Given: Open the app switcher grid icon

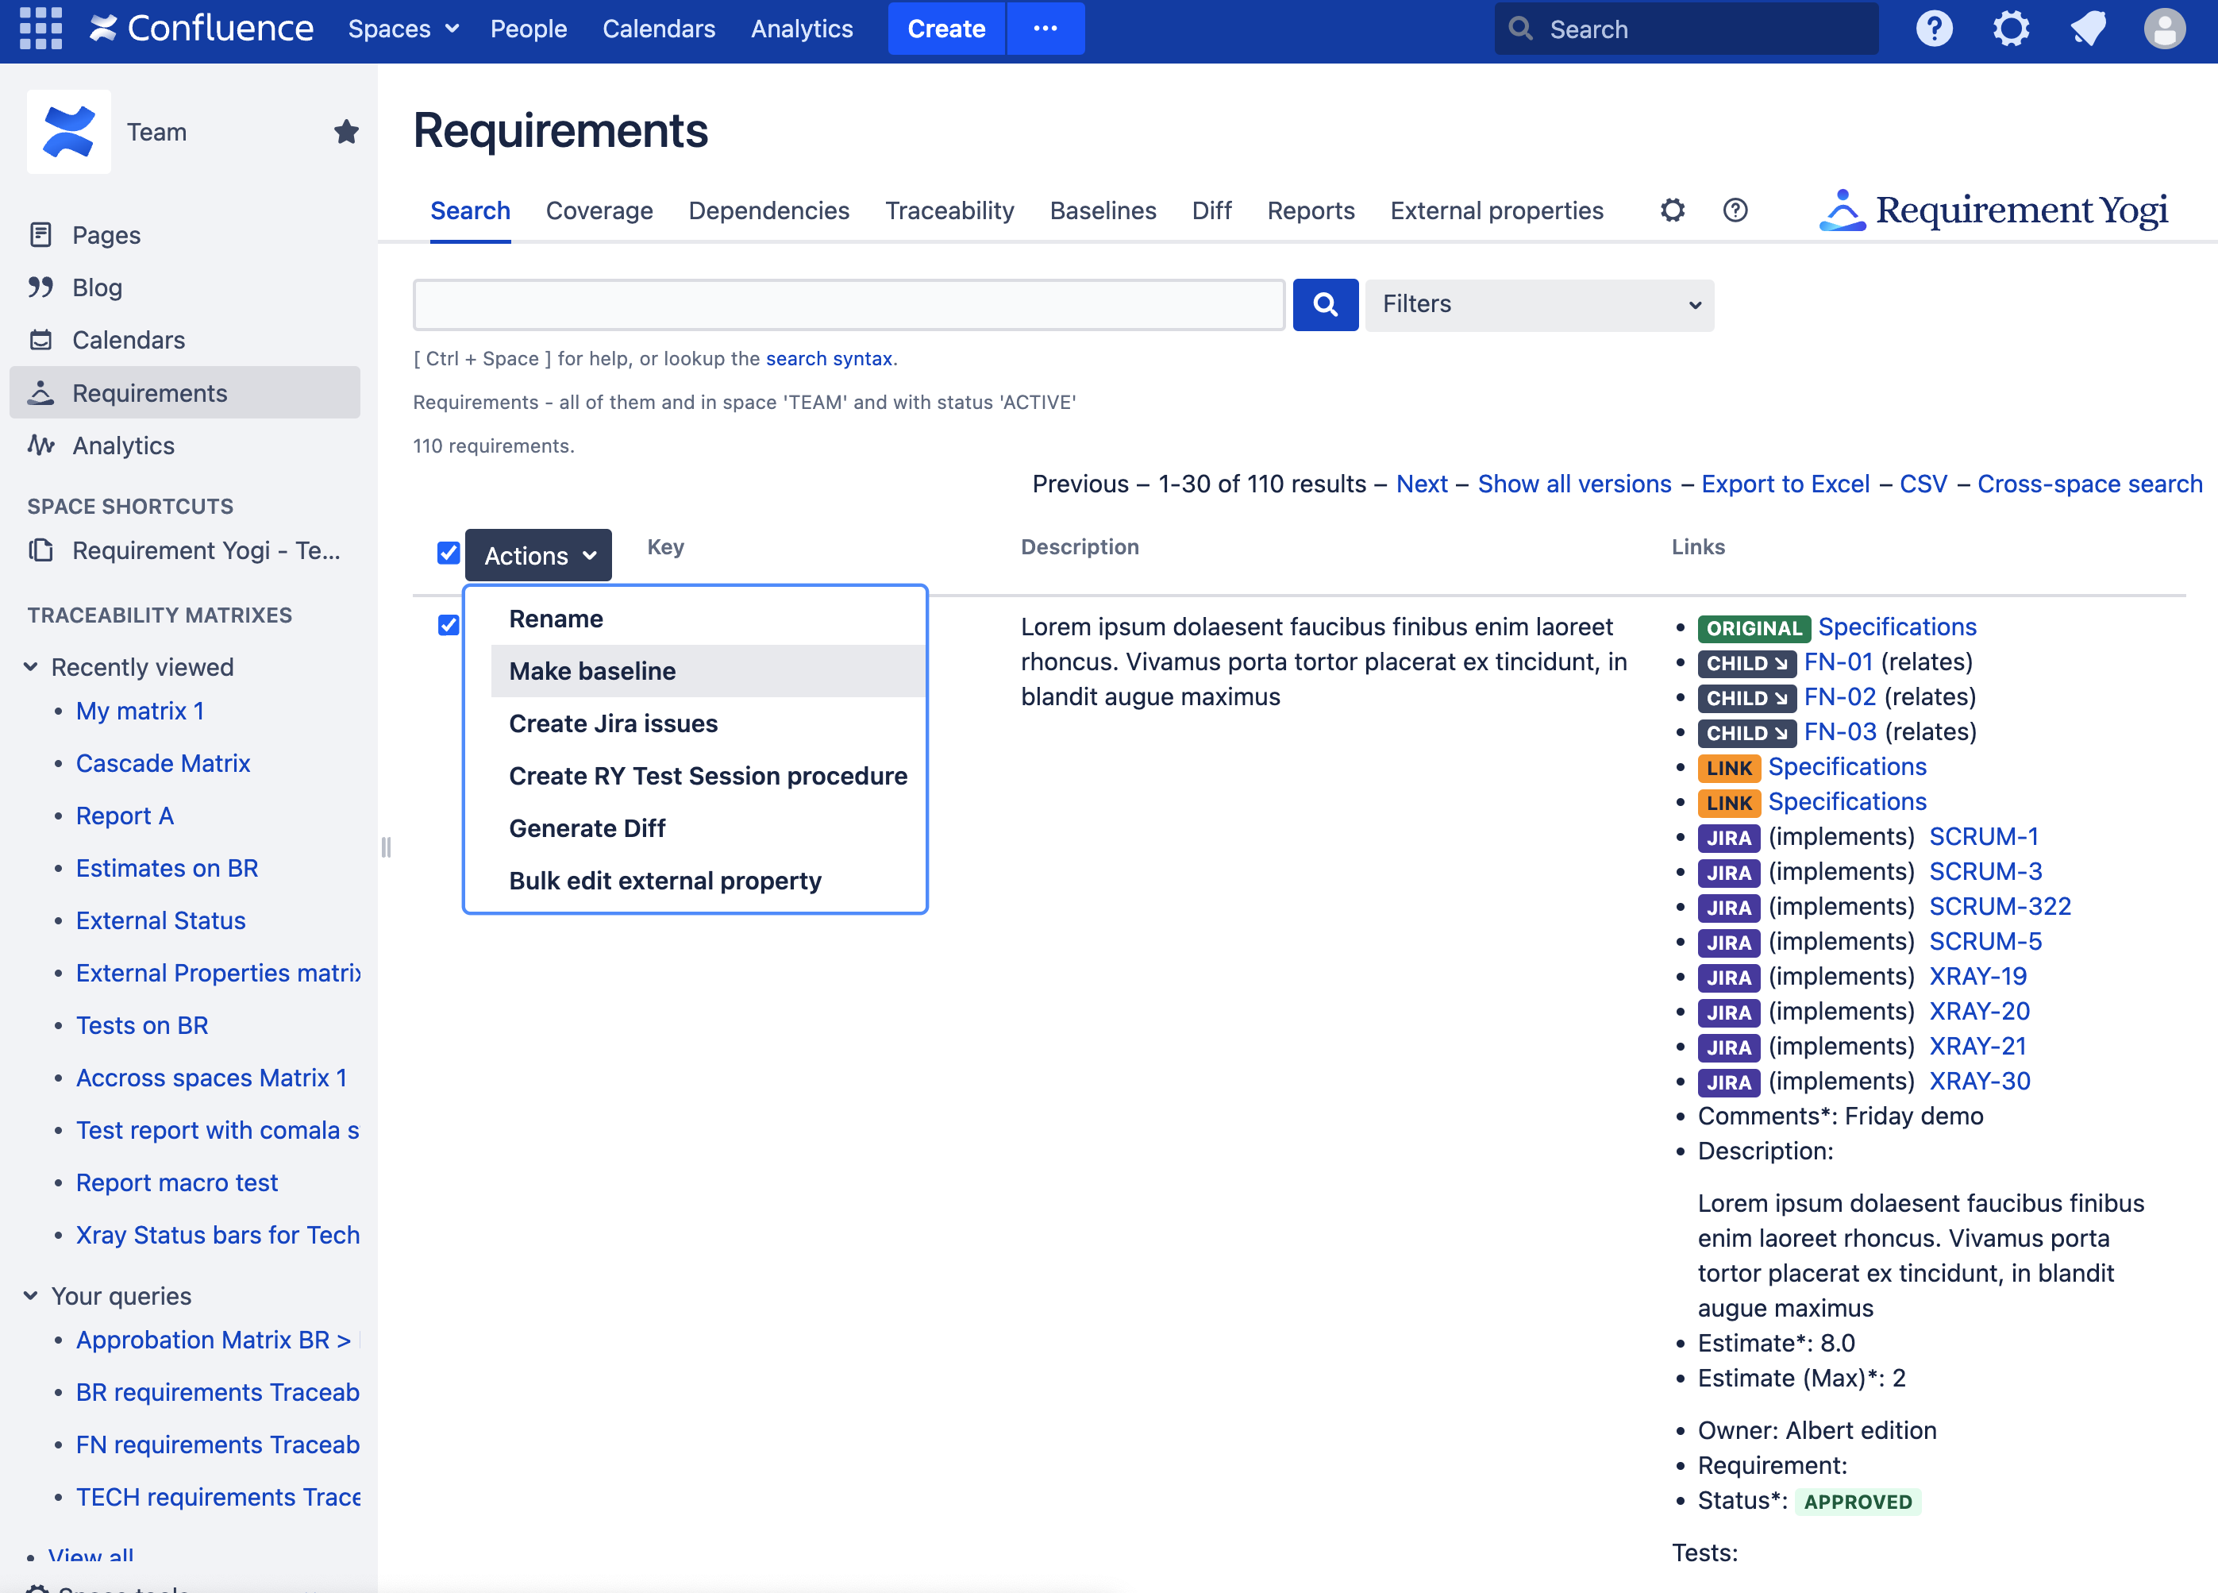Looking at the screenshot, I should click(x=40, y=29).
